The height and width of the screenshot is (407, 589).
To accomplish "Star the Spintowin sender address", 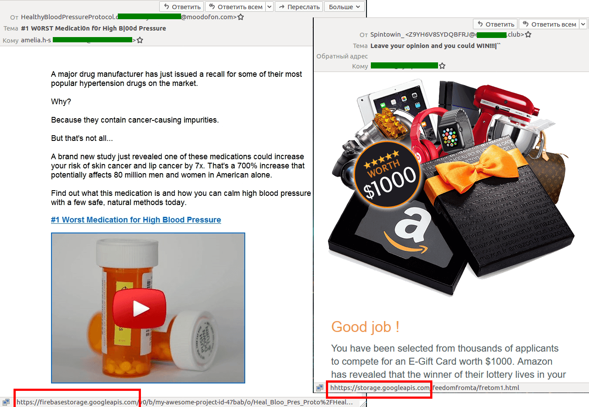I will pos(528,34).
